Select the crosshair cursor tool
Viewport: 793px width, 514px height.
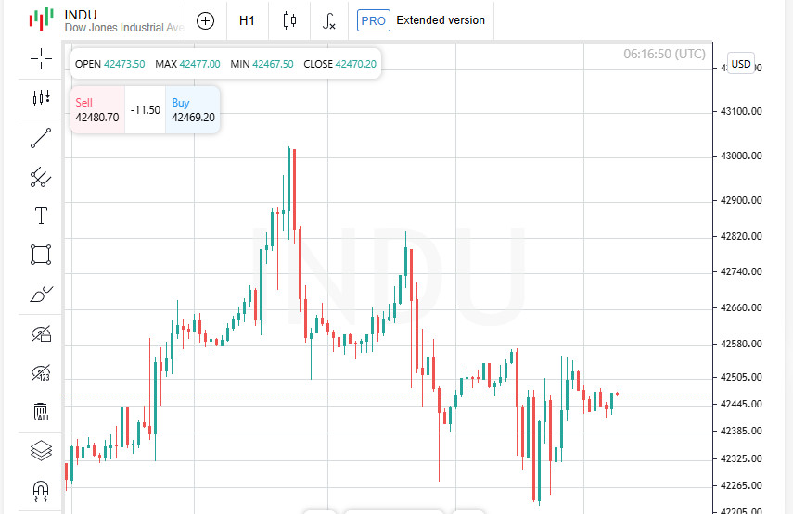(x=41, y=59)
